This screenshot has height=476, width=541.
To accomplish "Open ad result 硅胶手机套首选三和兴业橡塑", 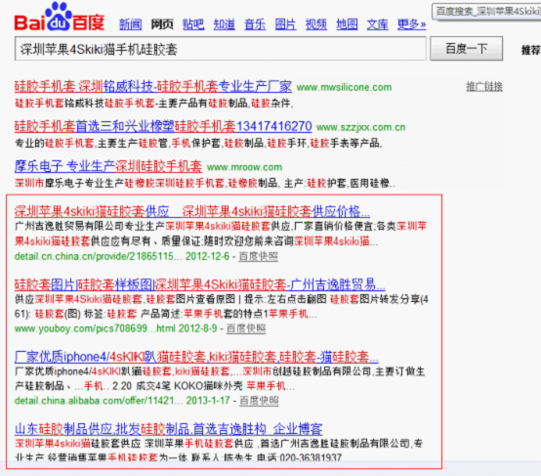I will coord(163,126).
